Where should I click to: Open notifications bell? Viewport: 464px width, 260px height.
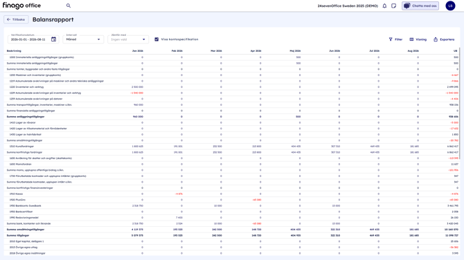(384, 6)
